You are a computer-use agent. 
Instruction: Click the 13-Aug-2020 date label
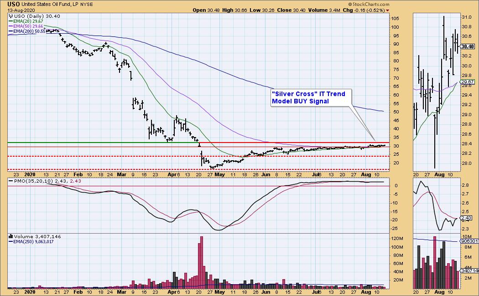[x=21, y=10]
